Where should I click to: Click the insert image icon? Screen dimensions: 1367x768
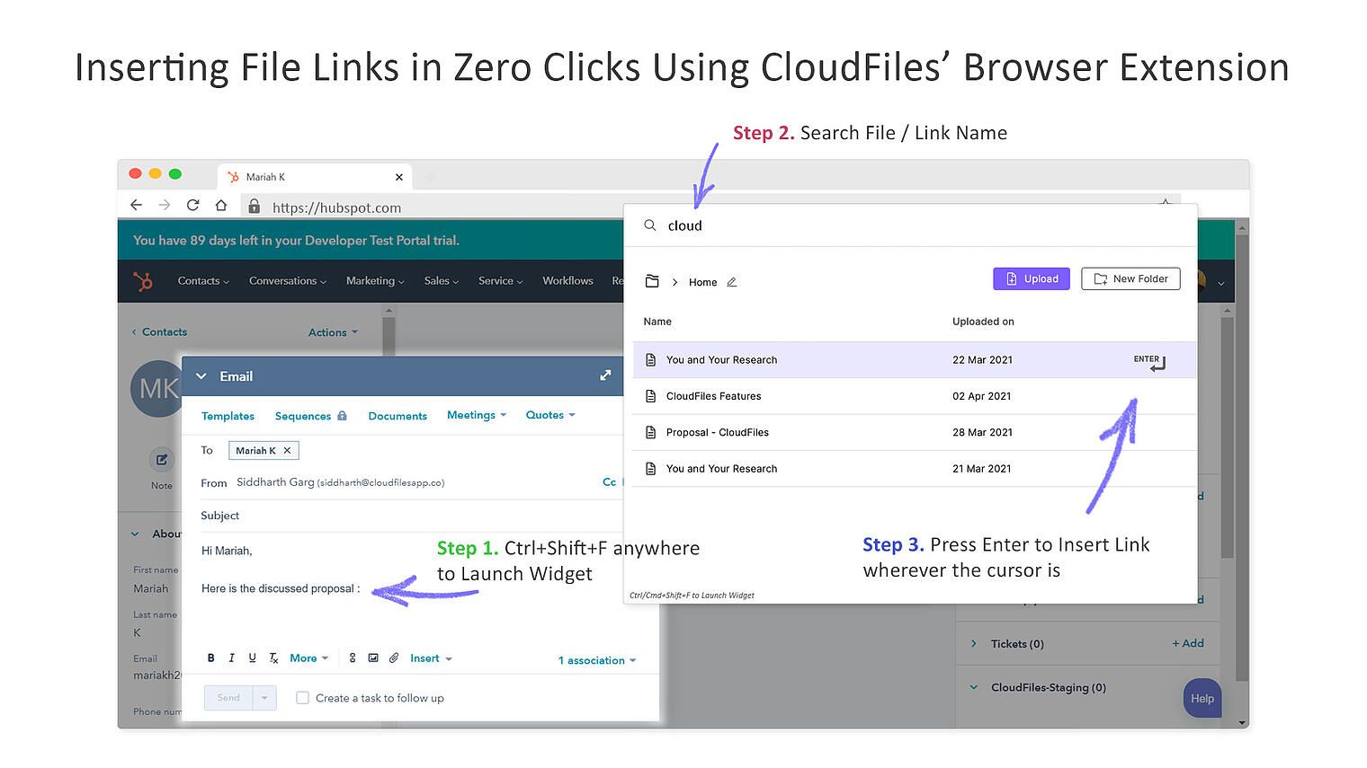(x=373, y=658)
